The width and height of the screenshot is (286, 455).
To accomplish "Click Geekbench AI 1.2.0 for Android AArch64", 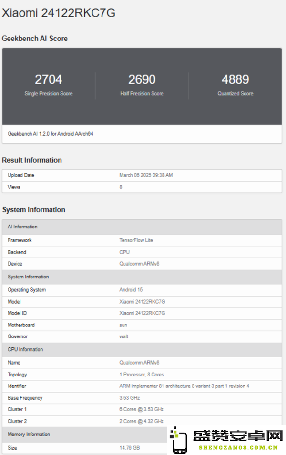I will click(x=51, y=134).
